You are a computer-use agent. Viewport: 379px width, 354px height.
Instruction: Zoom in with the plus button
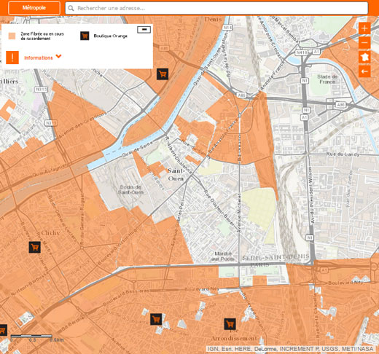(364, 28)
